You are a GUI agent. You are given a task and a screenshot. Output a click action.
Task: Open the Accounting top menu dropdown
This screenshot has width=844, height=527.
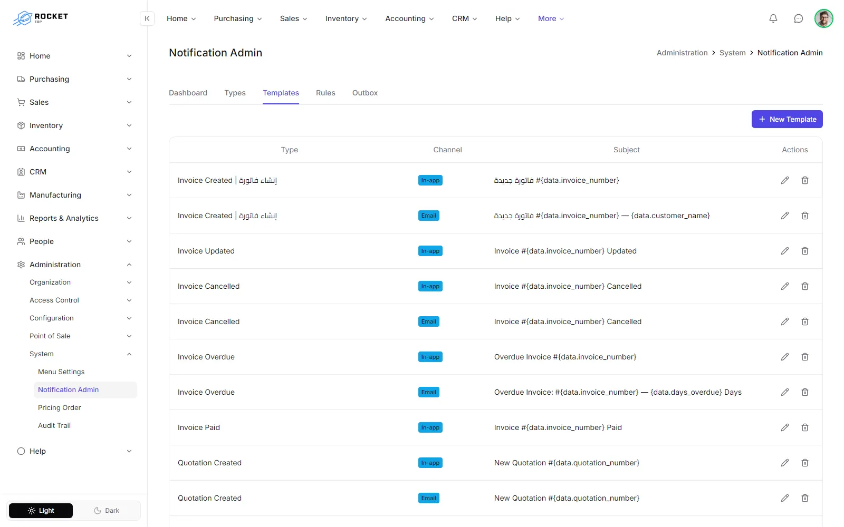[x=409, y=18]
